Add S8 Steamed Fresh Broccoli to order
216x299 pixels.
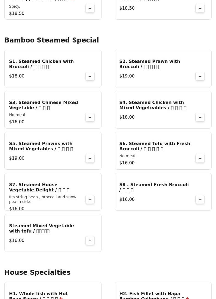(200, 200)
